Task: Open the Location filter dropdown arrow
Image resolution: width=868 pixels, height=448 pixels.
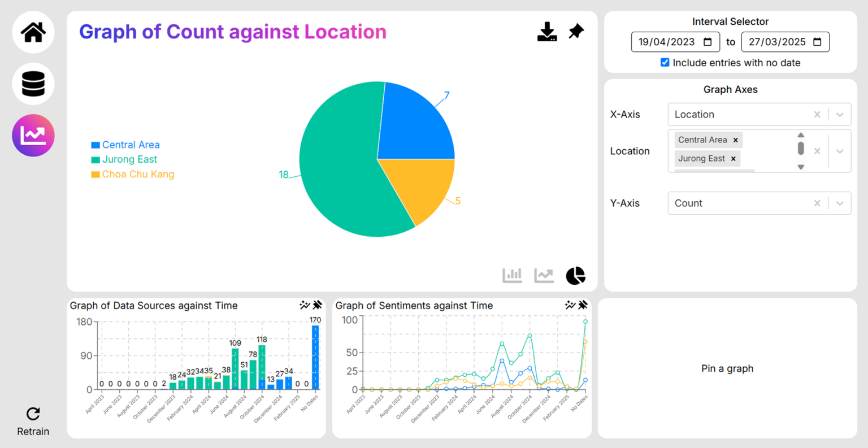Action: 840,151
